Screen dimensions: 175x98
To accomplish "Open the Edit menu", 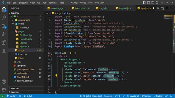I will [x=14, y=3].
